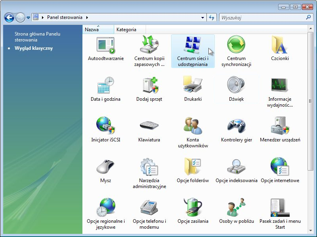Click in the Wyszukaj search field

(x=262, y=18)
